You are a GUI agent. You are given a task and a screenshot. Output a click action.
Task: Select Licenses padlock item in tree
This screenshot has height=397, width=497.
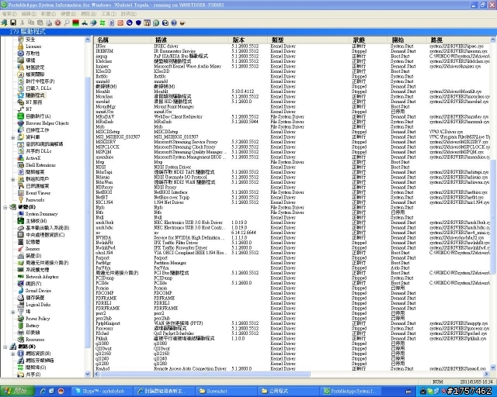(33, 47)
